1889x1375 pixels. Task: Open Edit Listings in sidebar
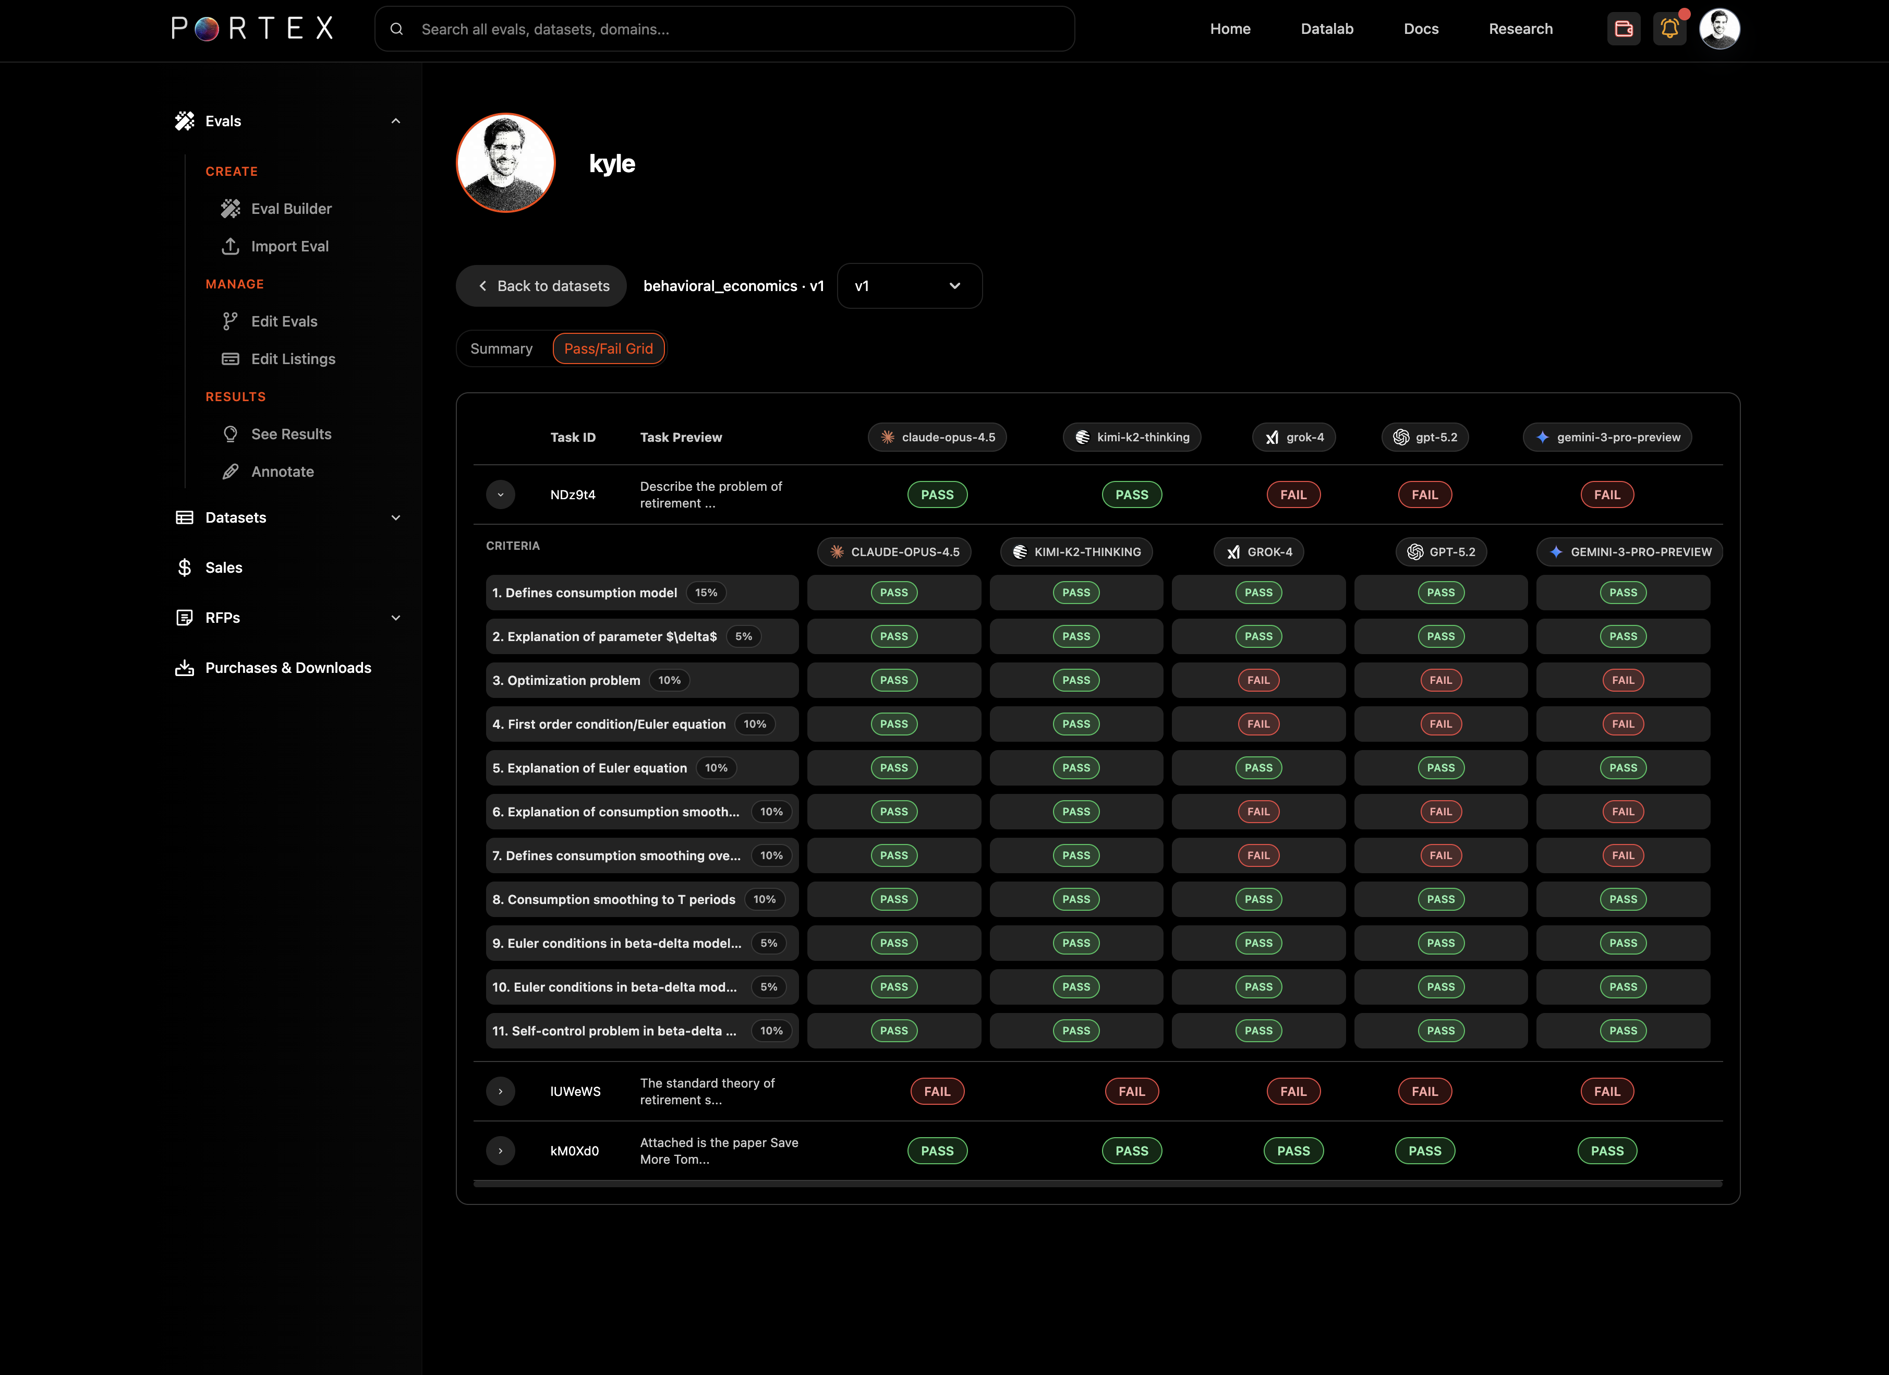293,359
